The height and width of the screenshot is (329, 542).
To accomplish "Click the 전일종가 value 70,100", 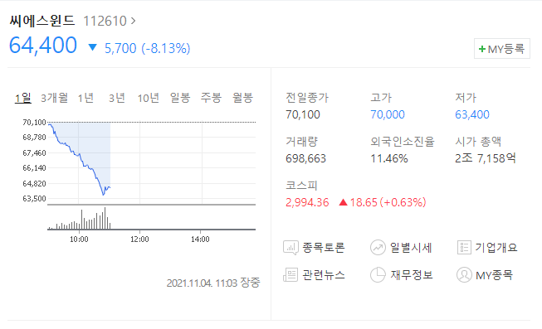I will (x=303, y=114).
